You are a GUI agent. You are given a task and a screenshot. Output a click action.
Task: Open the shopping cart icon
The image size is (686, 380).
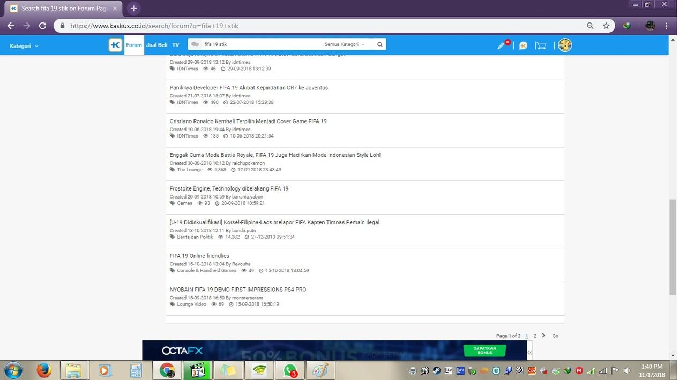click(541, 46)
